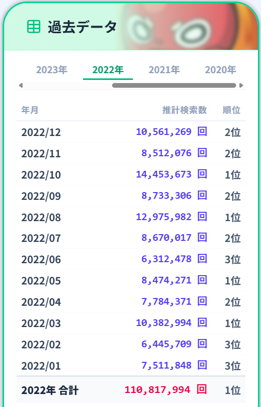This screenshot has width=261, height=407.
Task: Switch to the 2023年 tab
Action: pos(51,70)
